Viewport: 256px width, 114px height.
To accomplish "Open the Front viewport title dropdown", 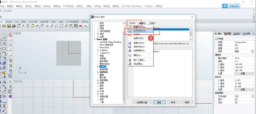I will tap(21, 81).
